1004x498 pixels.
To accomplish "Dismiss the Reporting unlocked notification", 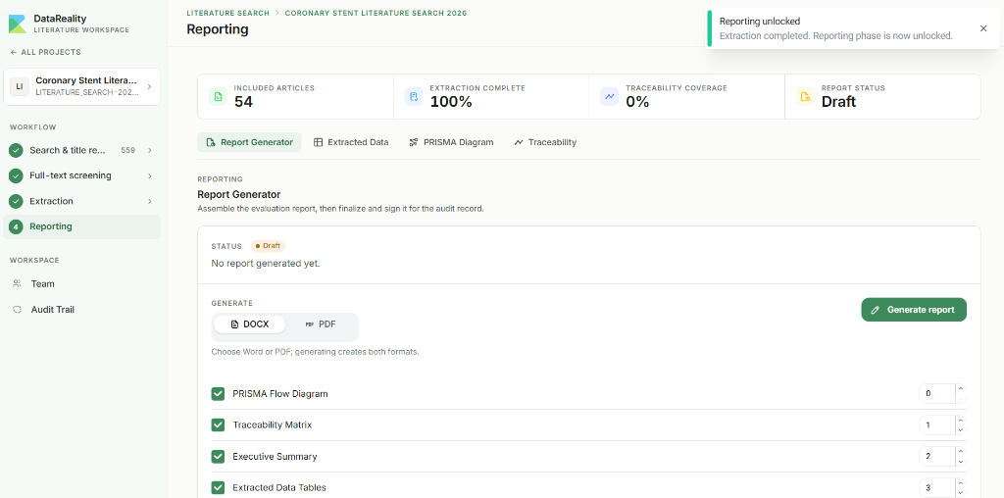I will (x=983, y=28).
